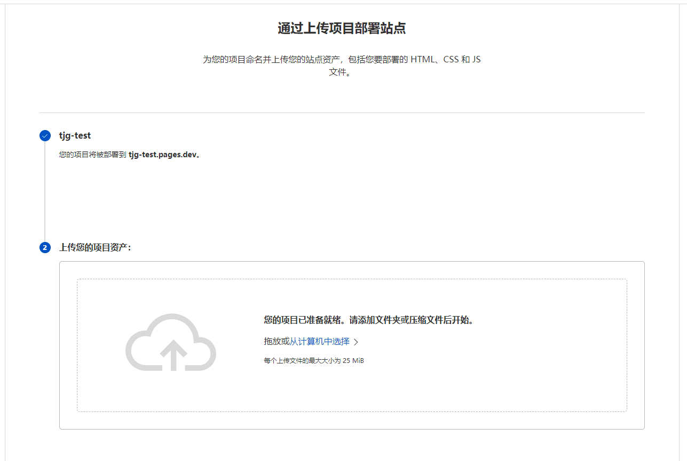This screenshot has height=461, width=687.
Task: Click the 您的项目将被部署到 label text
Action: click(x=92, y=155)
